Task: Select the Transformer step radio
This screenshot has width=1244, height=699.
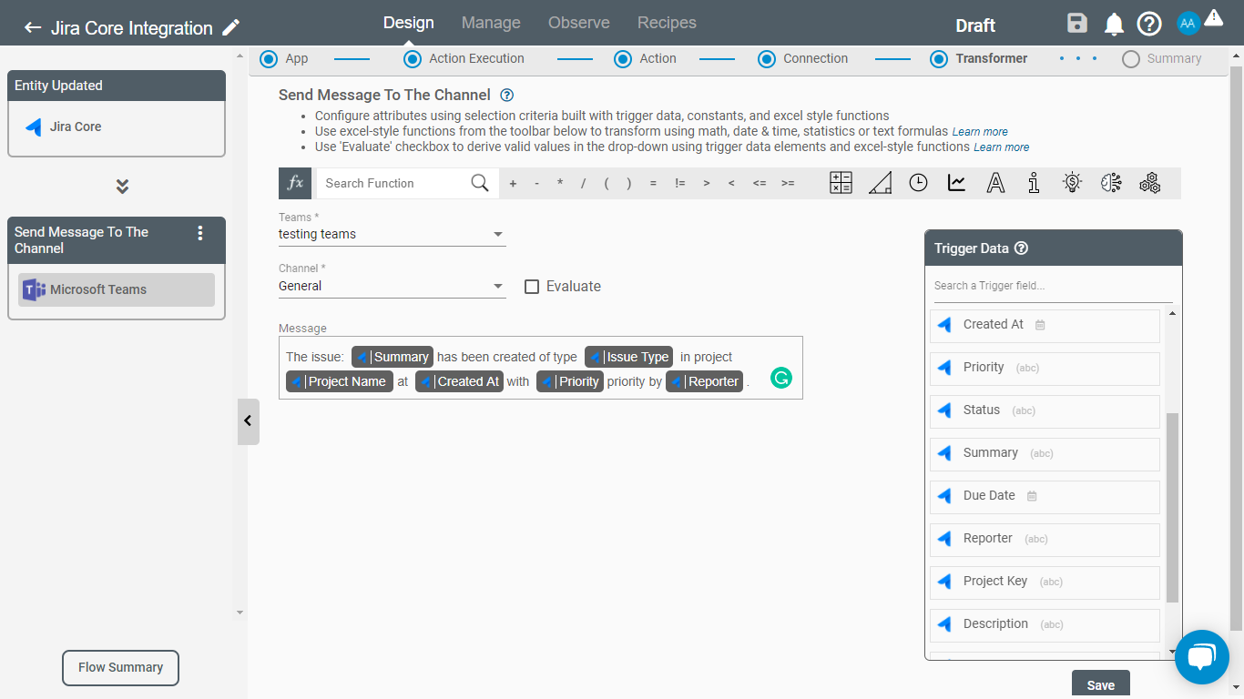Action: [x=939, y=58]
